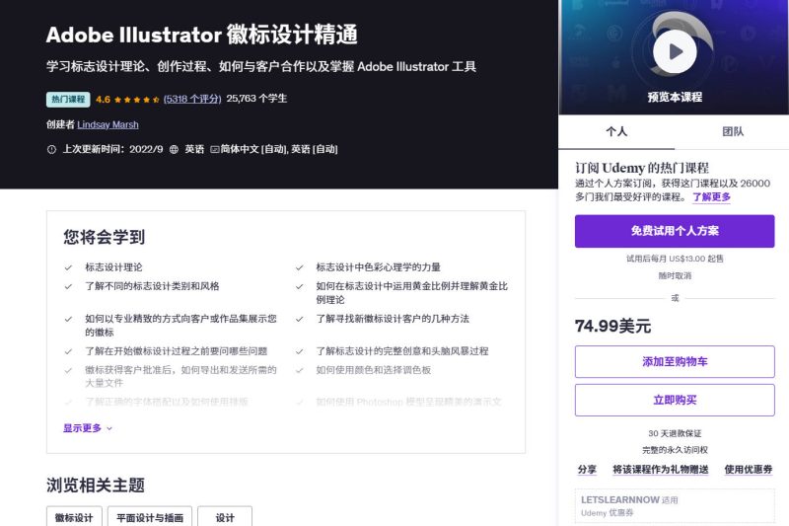This screenshot has height=526, width=789.
Task: Click checkmark beside 标志设计理论
Action: [68, 267]
